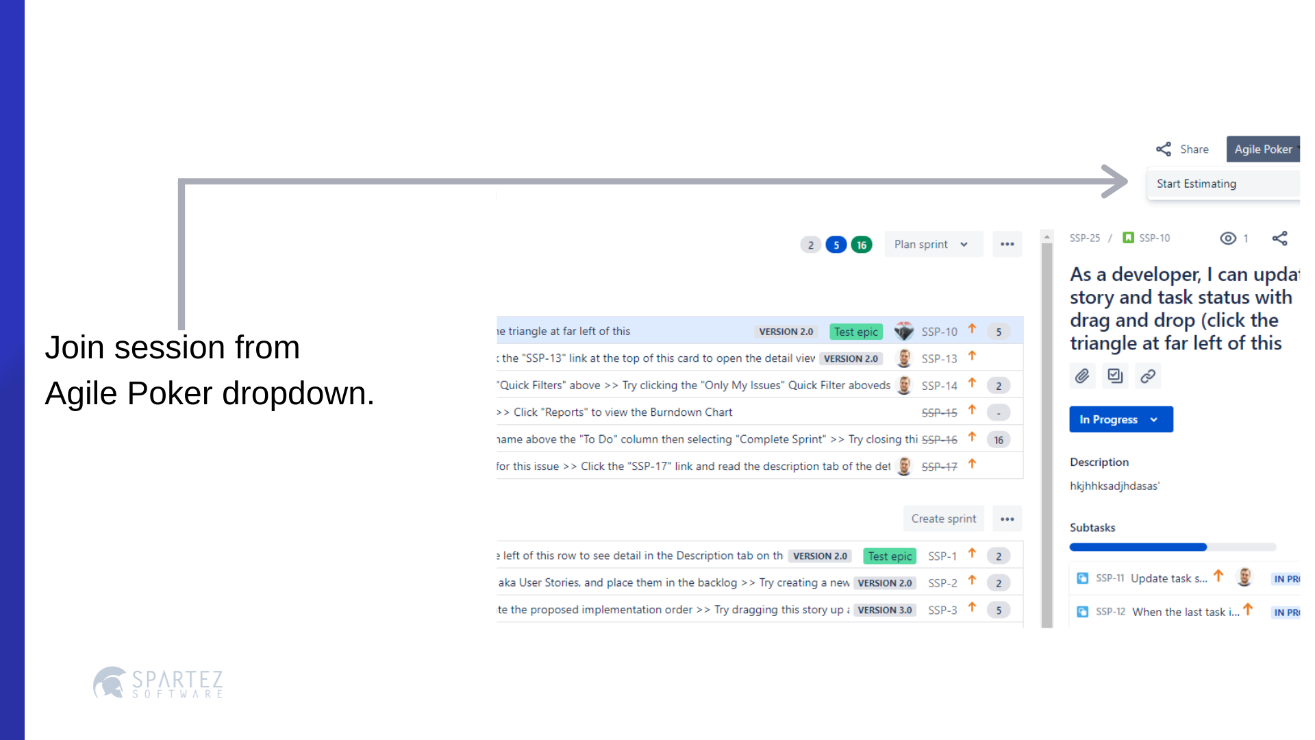Click the add subtask checklist icon
Viewport: 1315px width, 740px height.
pos(1115,375)
